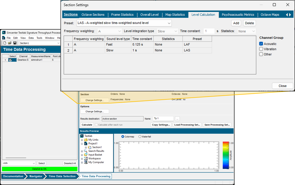Click the Section1 icon in tree
This screenshot has height=185, width=295.
tap(90, 147)
